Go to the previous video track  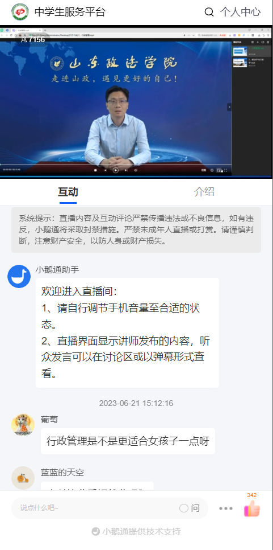105,170
